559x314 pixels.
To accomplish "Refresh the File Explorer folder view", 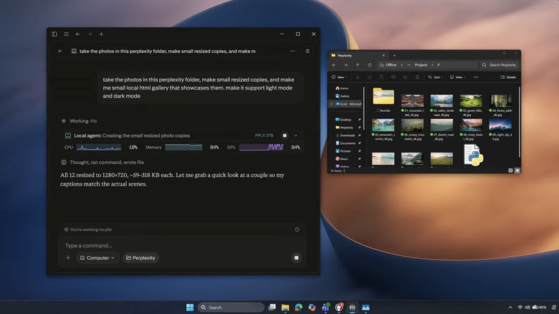I will coord(369,65).
